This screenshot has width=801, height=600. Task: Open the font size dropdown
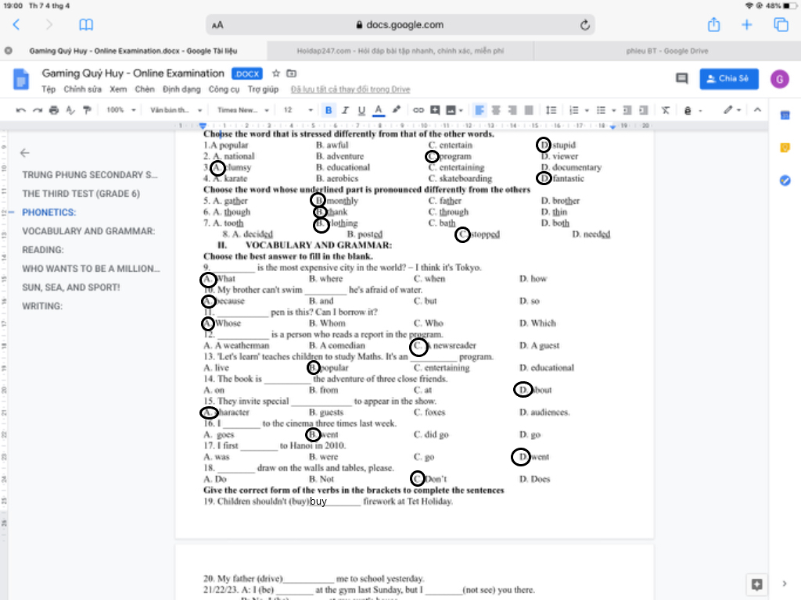298,110
